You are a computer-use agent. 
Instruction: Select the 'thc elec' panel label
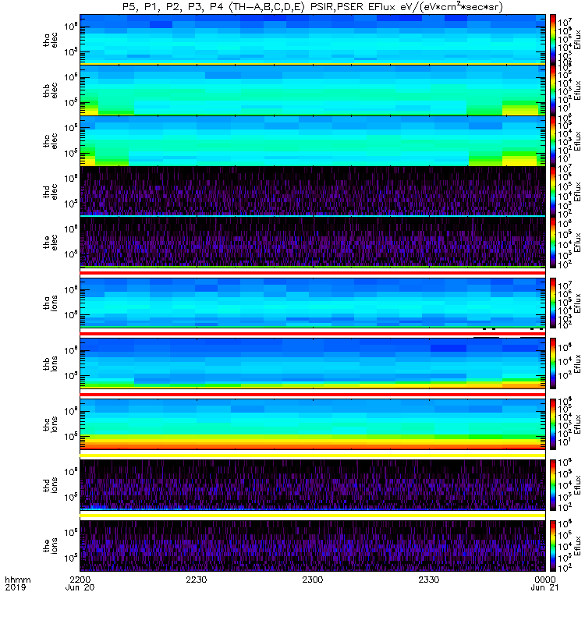(50, 141)
